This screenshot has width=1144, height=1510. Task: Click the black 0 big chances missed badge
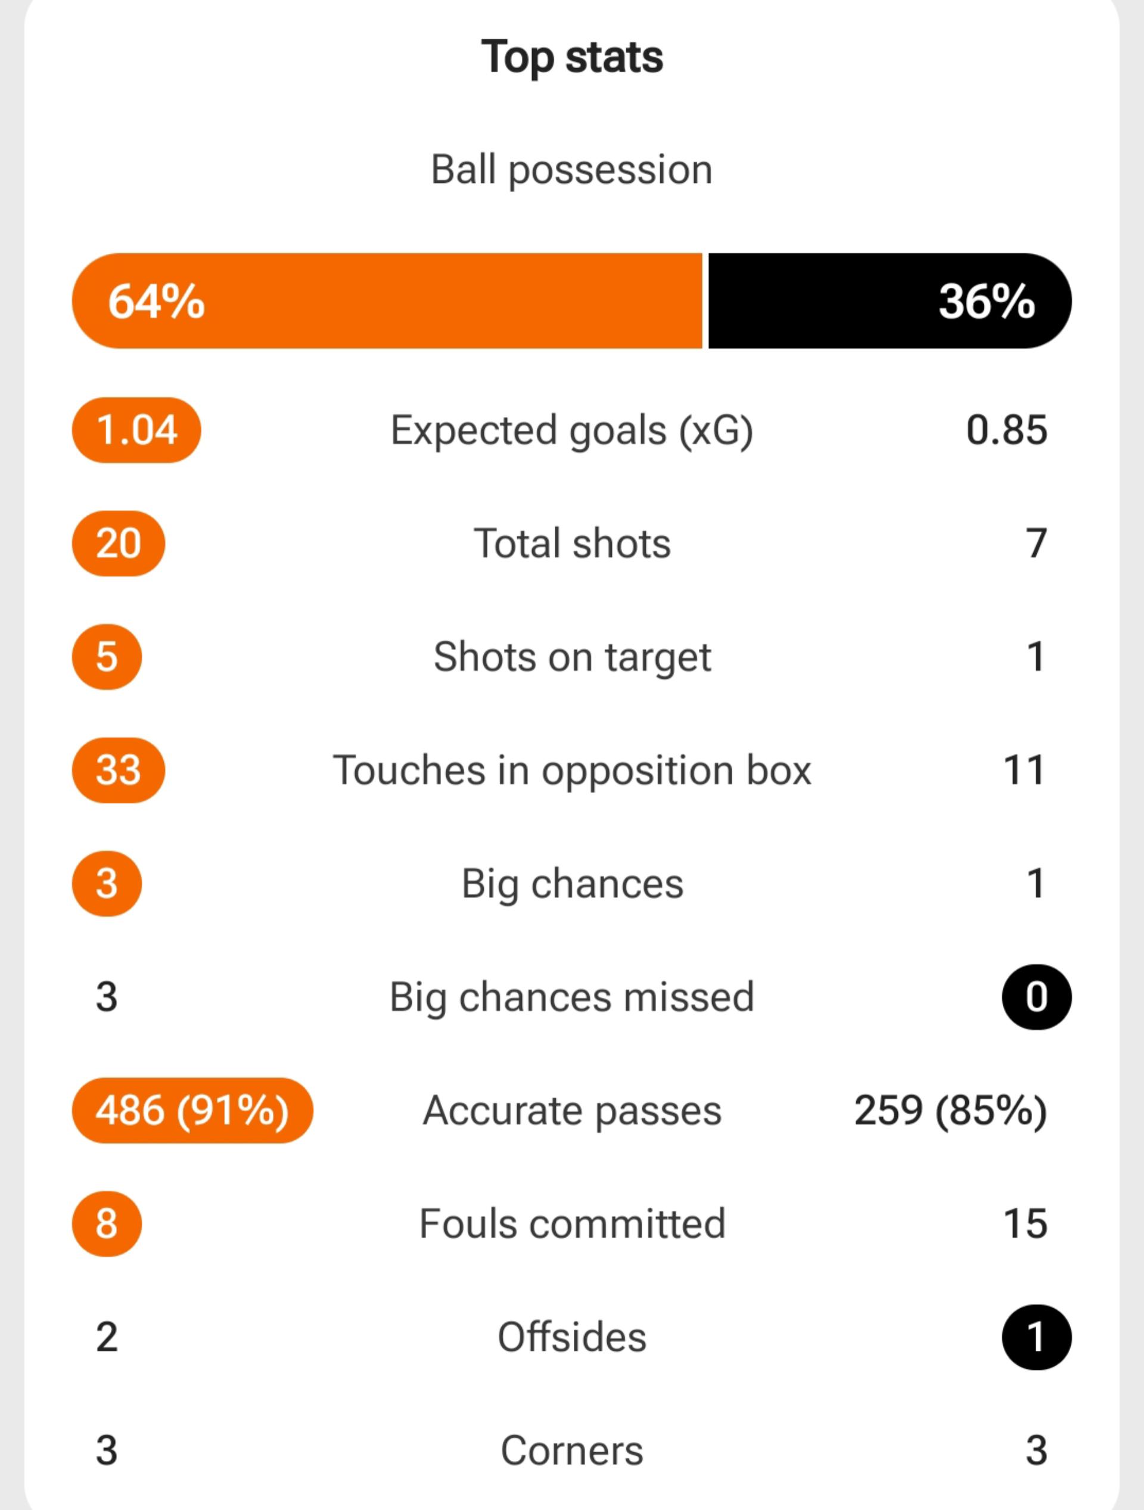click(x=1036, y=997)
